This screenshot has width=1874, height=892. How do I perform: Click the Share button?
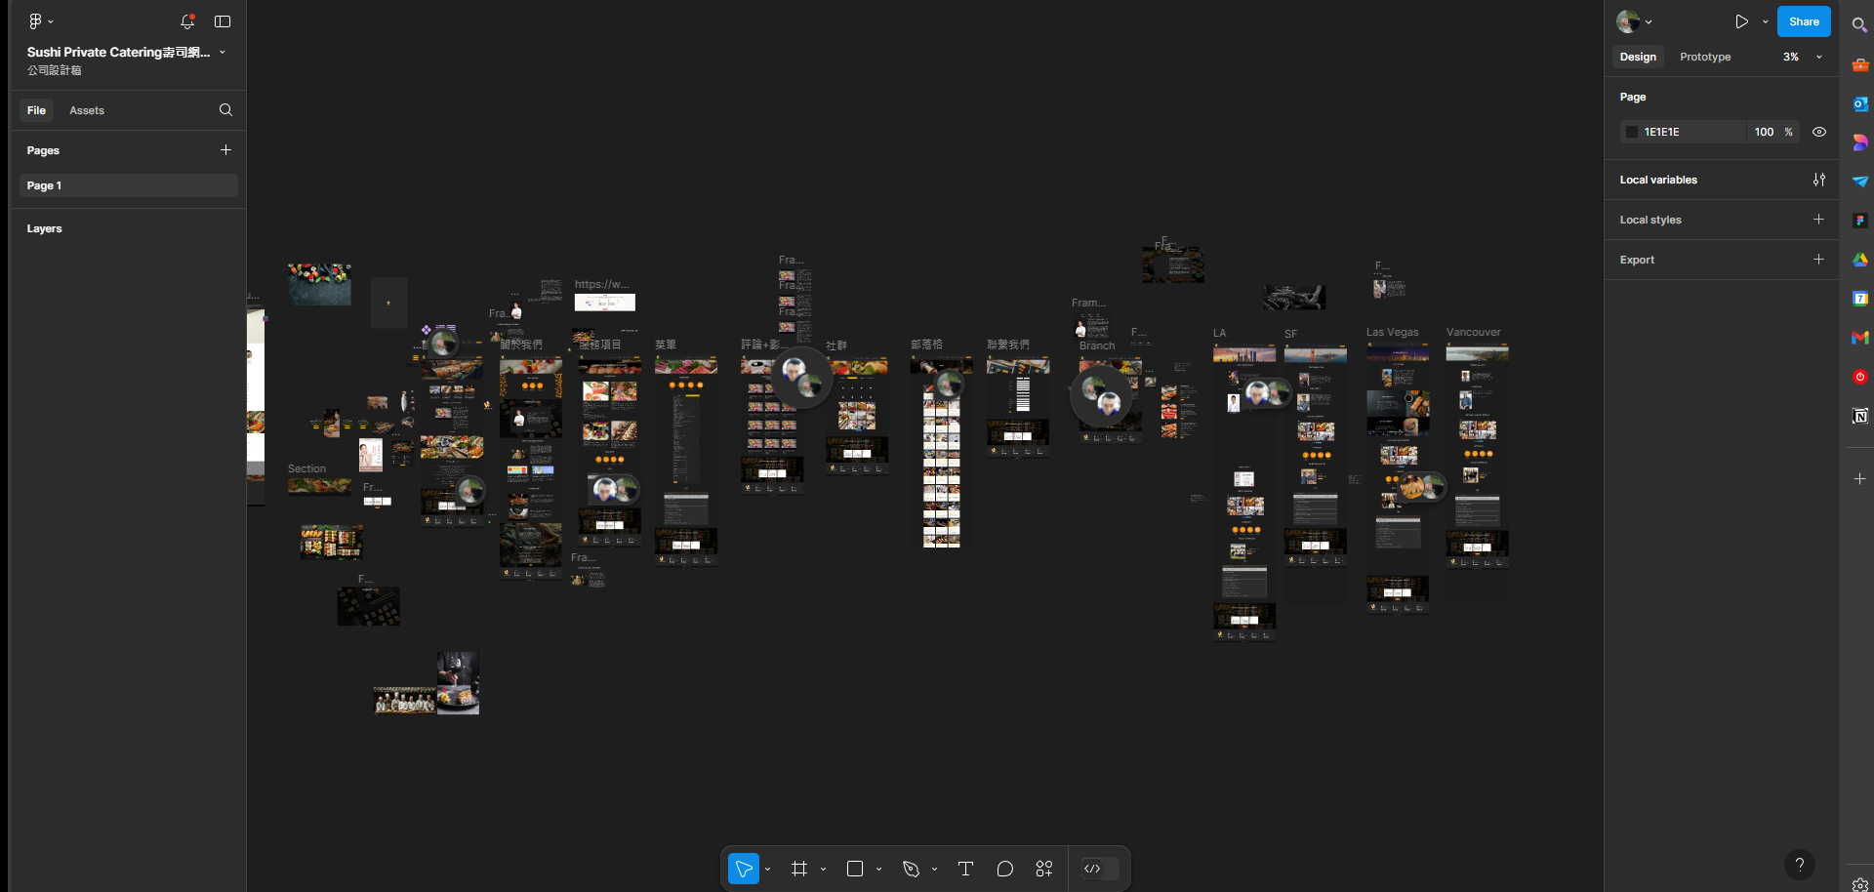pyautogui.click(x=1803, y=21)
